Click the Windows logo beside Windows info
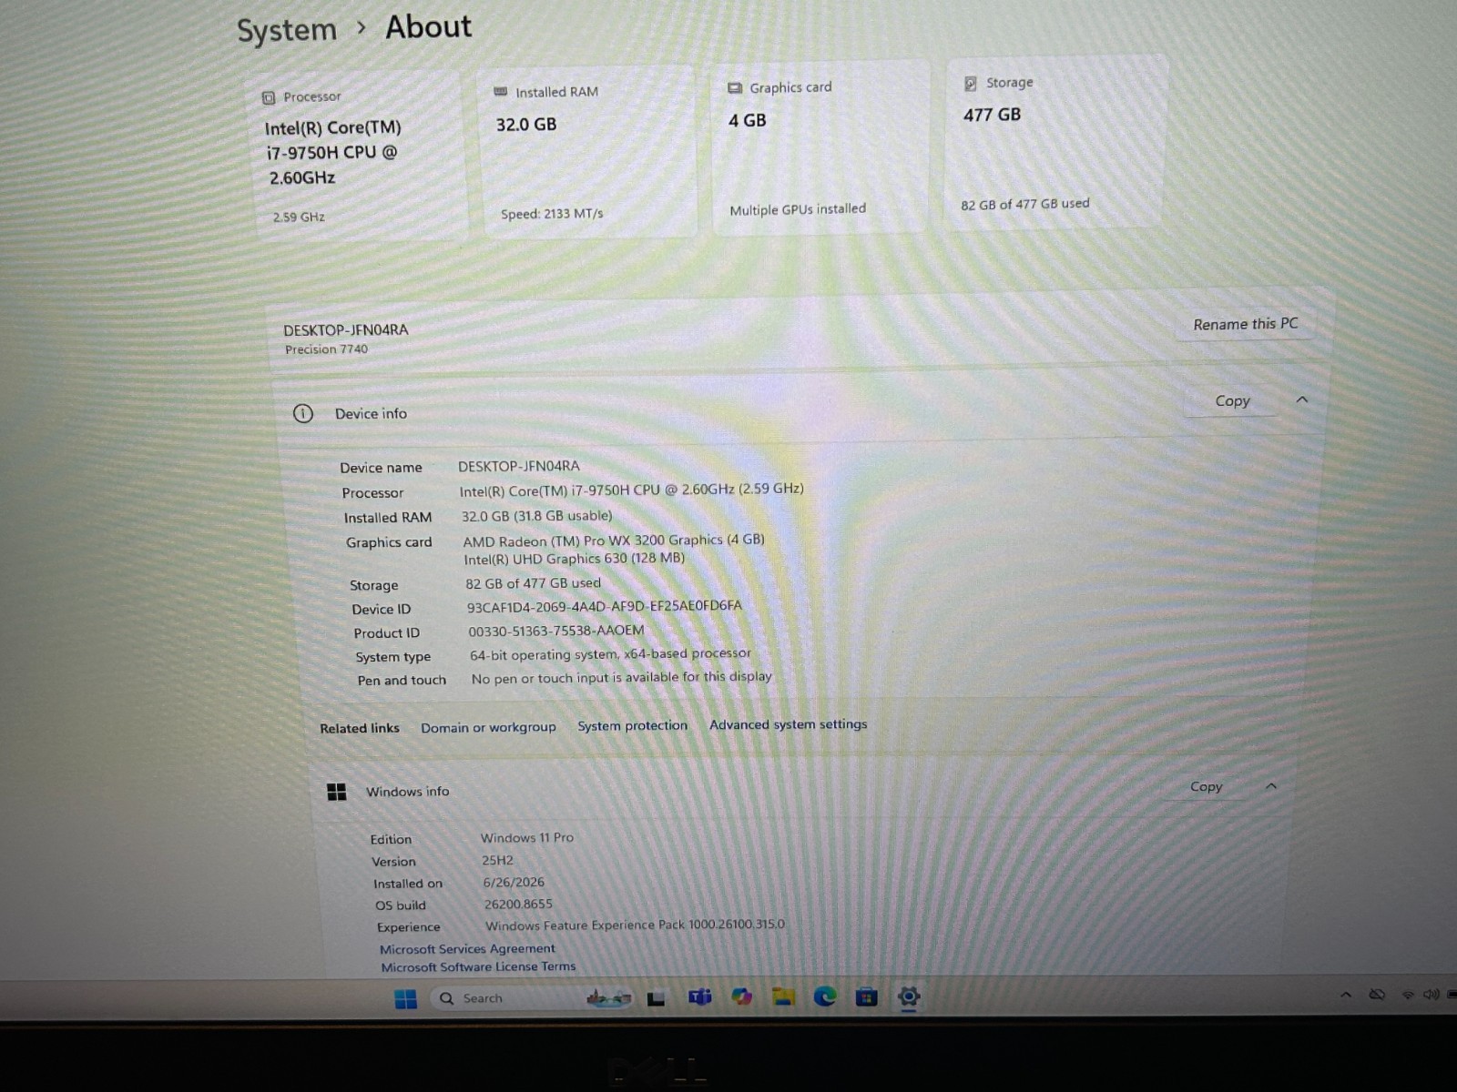Image resolution: width=1457 pixels, height=1092 pixels. point(337,792)
